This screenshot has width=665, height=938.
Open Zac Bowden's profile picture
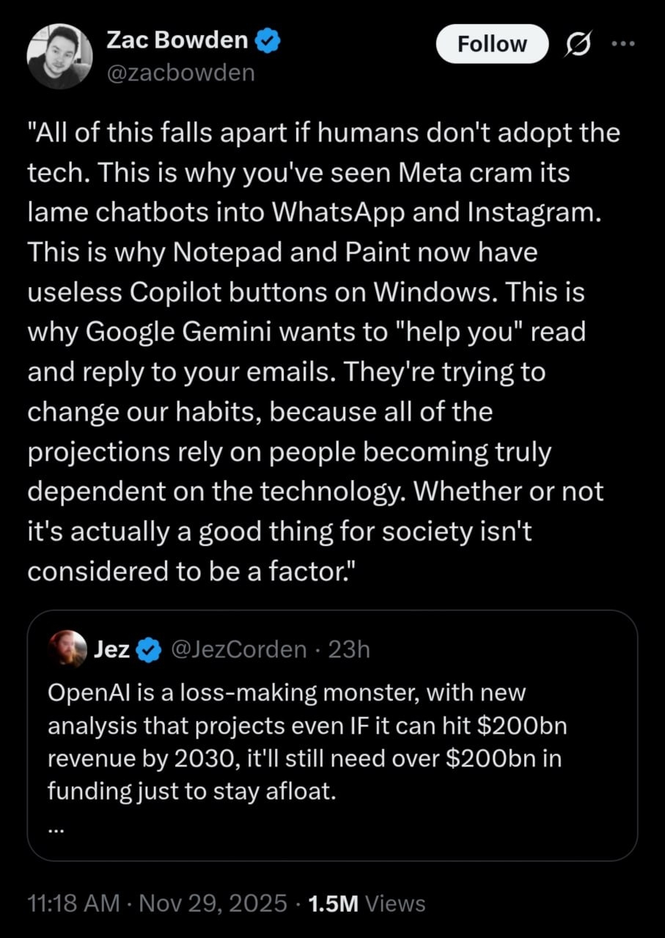(59, 56)
